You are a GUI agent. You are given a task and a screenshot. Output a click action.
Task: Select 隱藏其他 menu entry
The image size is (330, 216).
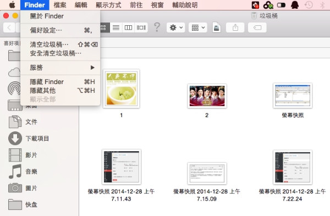pos(60,91)
